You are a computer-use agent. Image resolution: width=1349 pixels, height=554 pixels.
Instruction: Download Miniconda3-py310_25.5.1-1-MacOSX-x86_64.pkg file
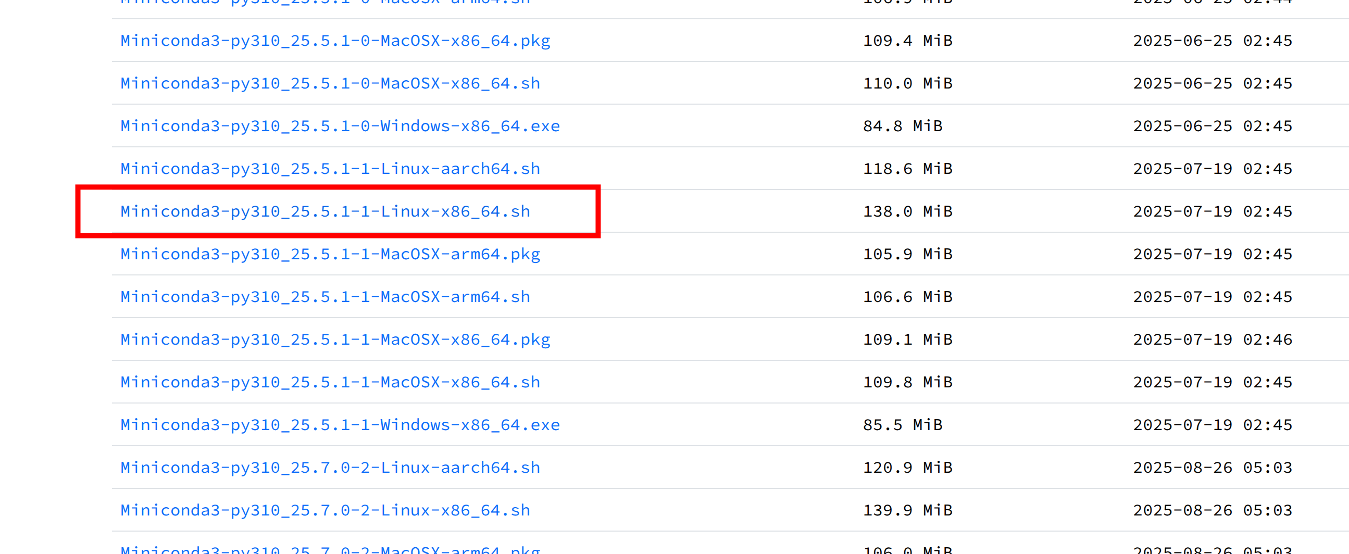[x=335, y=339]
